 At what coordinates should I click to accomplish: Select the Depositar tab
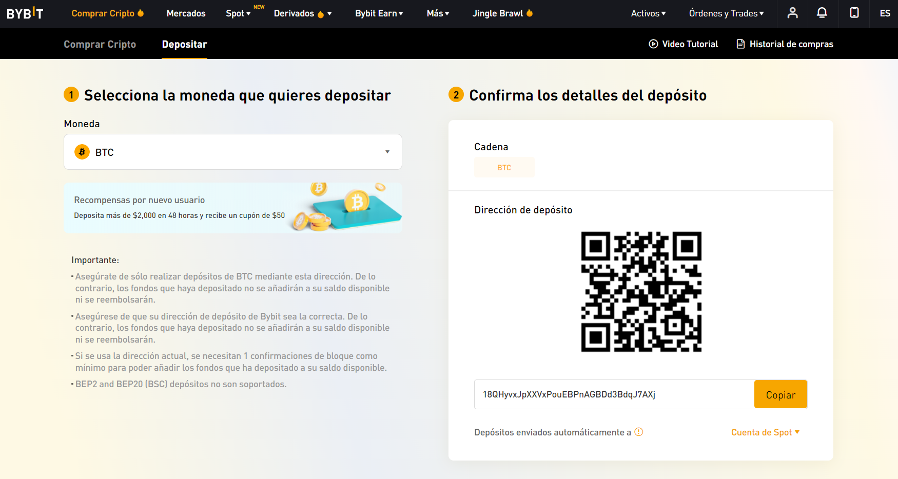click(x=184, y=44)
